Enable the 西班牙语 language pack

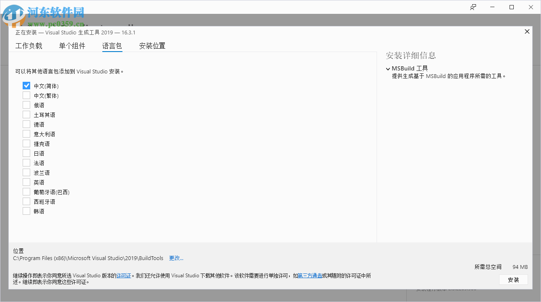click(26, 201)
